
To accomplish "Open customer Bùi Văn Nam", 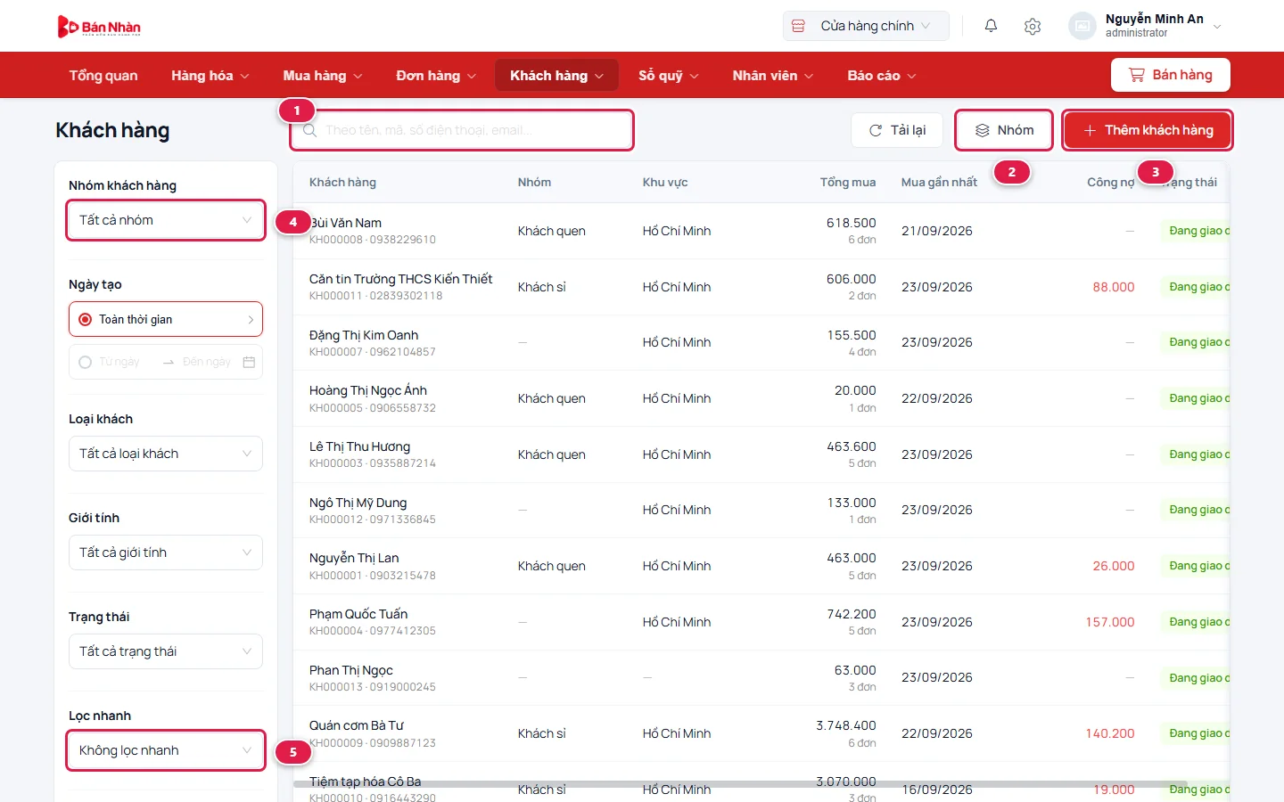I will click(346, 223).
